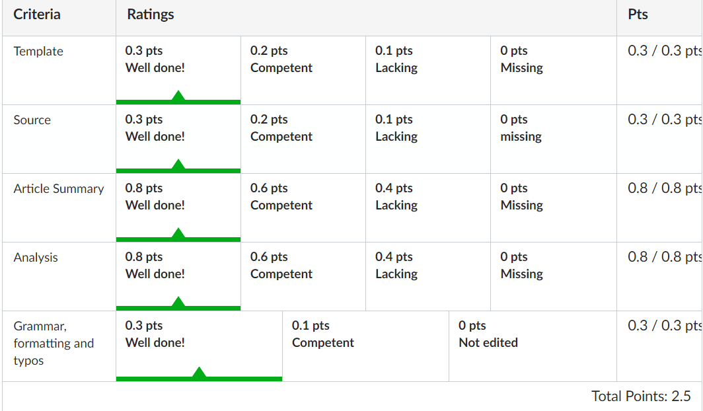Screen dimensions: 703x411
Task: Choose Source 'Competent' 0.2 pts rating
Action: pyautogui.click(x=303, y=139)
